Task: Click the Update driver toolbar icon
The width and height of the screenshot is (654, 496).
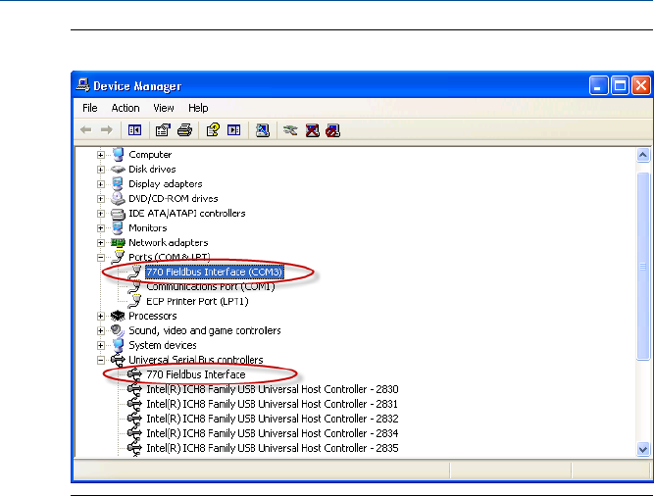Action: (290, 129)
